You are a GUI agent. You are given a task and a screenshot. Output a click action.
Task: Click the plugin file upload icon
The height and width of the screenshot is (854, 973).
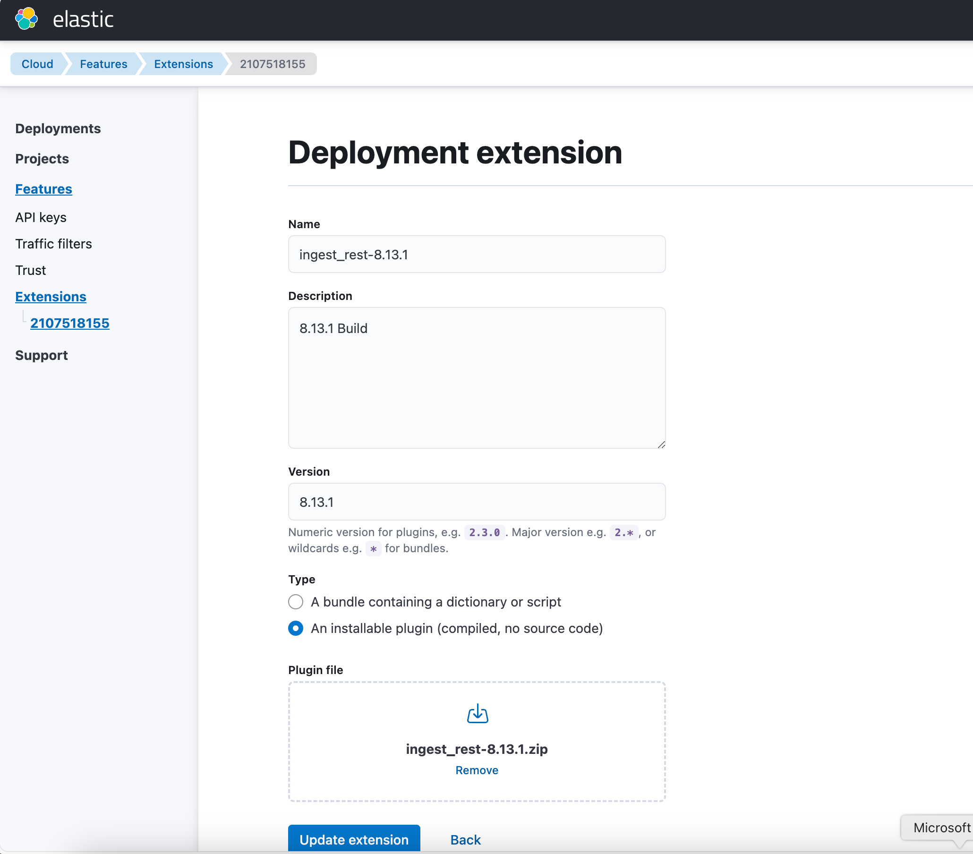[477, 714]
